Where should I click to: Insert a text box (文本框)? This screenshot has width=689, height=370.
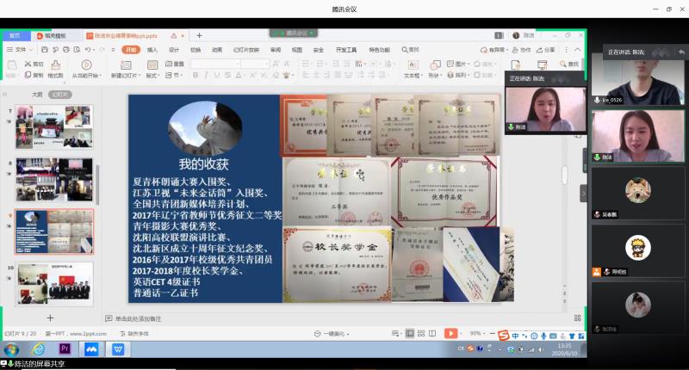(412, 65)
